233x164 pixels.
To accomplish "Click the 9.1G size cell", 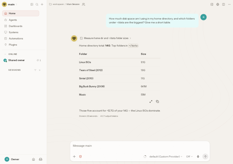I will click(143, 62).
